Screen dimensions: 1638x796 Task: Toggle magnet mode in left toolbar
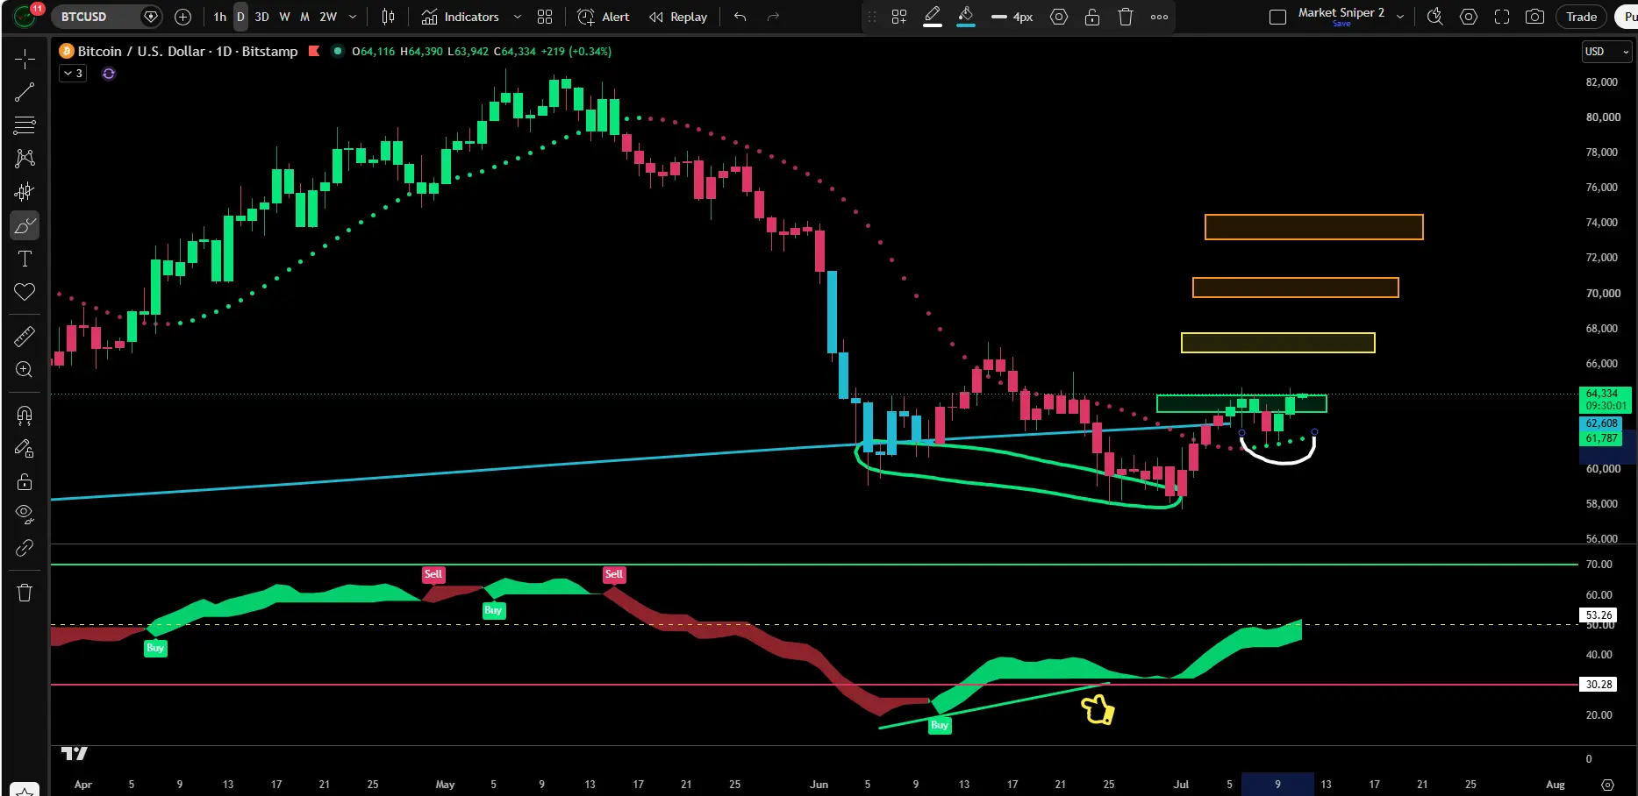pyautogui.click(x=25, y=415)
